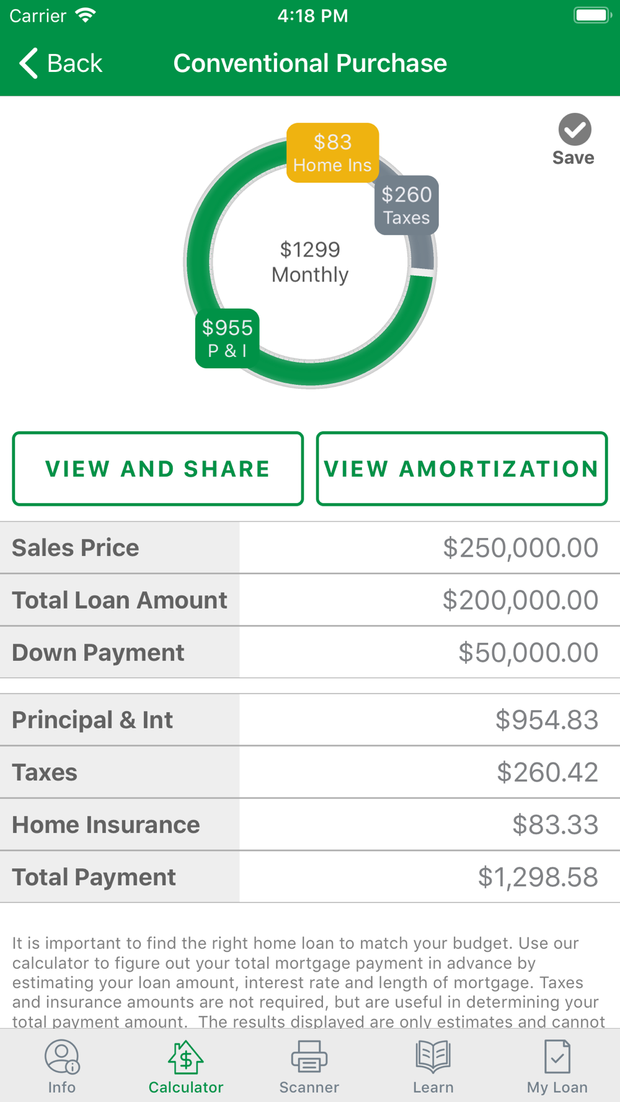Open the Info tab icon
This screenshot has height=1102, width=620.
pos(61,1057)
